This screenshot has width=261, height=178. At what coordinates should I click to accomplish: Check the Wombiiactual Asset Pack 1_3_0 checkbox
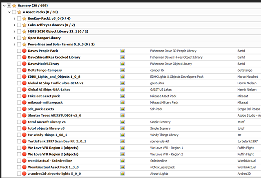(19, 167)
